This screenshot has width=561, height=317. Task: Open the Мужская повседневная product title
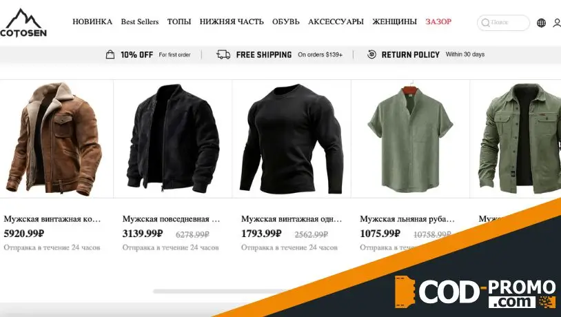click(171, 218)
